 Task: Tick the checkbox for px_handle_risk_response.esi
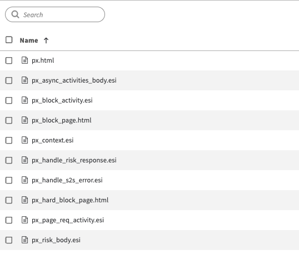(x=9, y=160)
